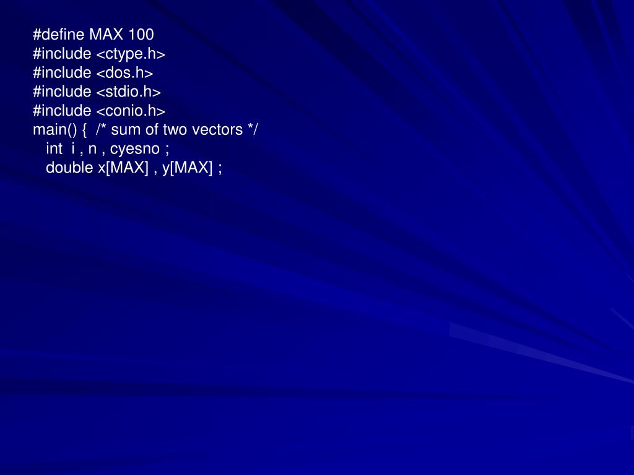The width and height of the screenshot is (634, 475).
Task: Select the <stdio.h> header text
Action: 129,92
